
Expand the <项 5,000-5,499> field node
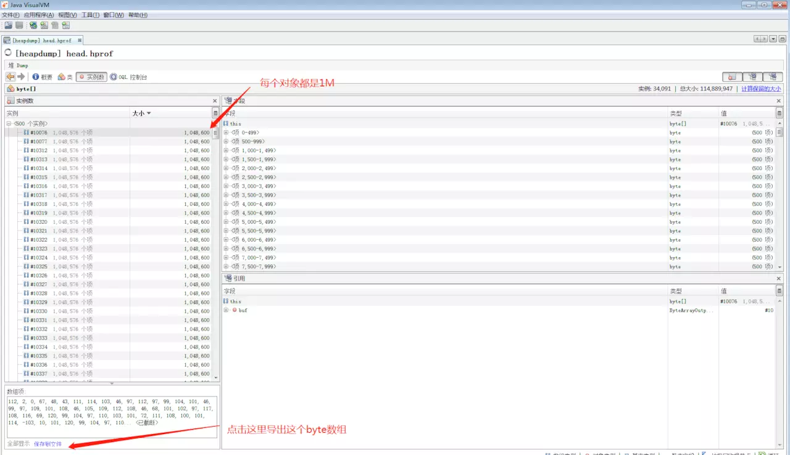click(226, 222)
